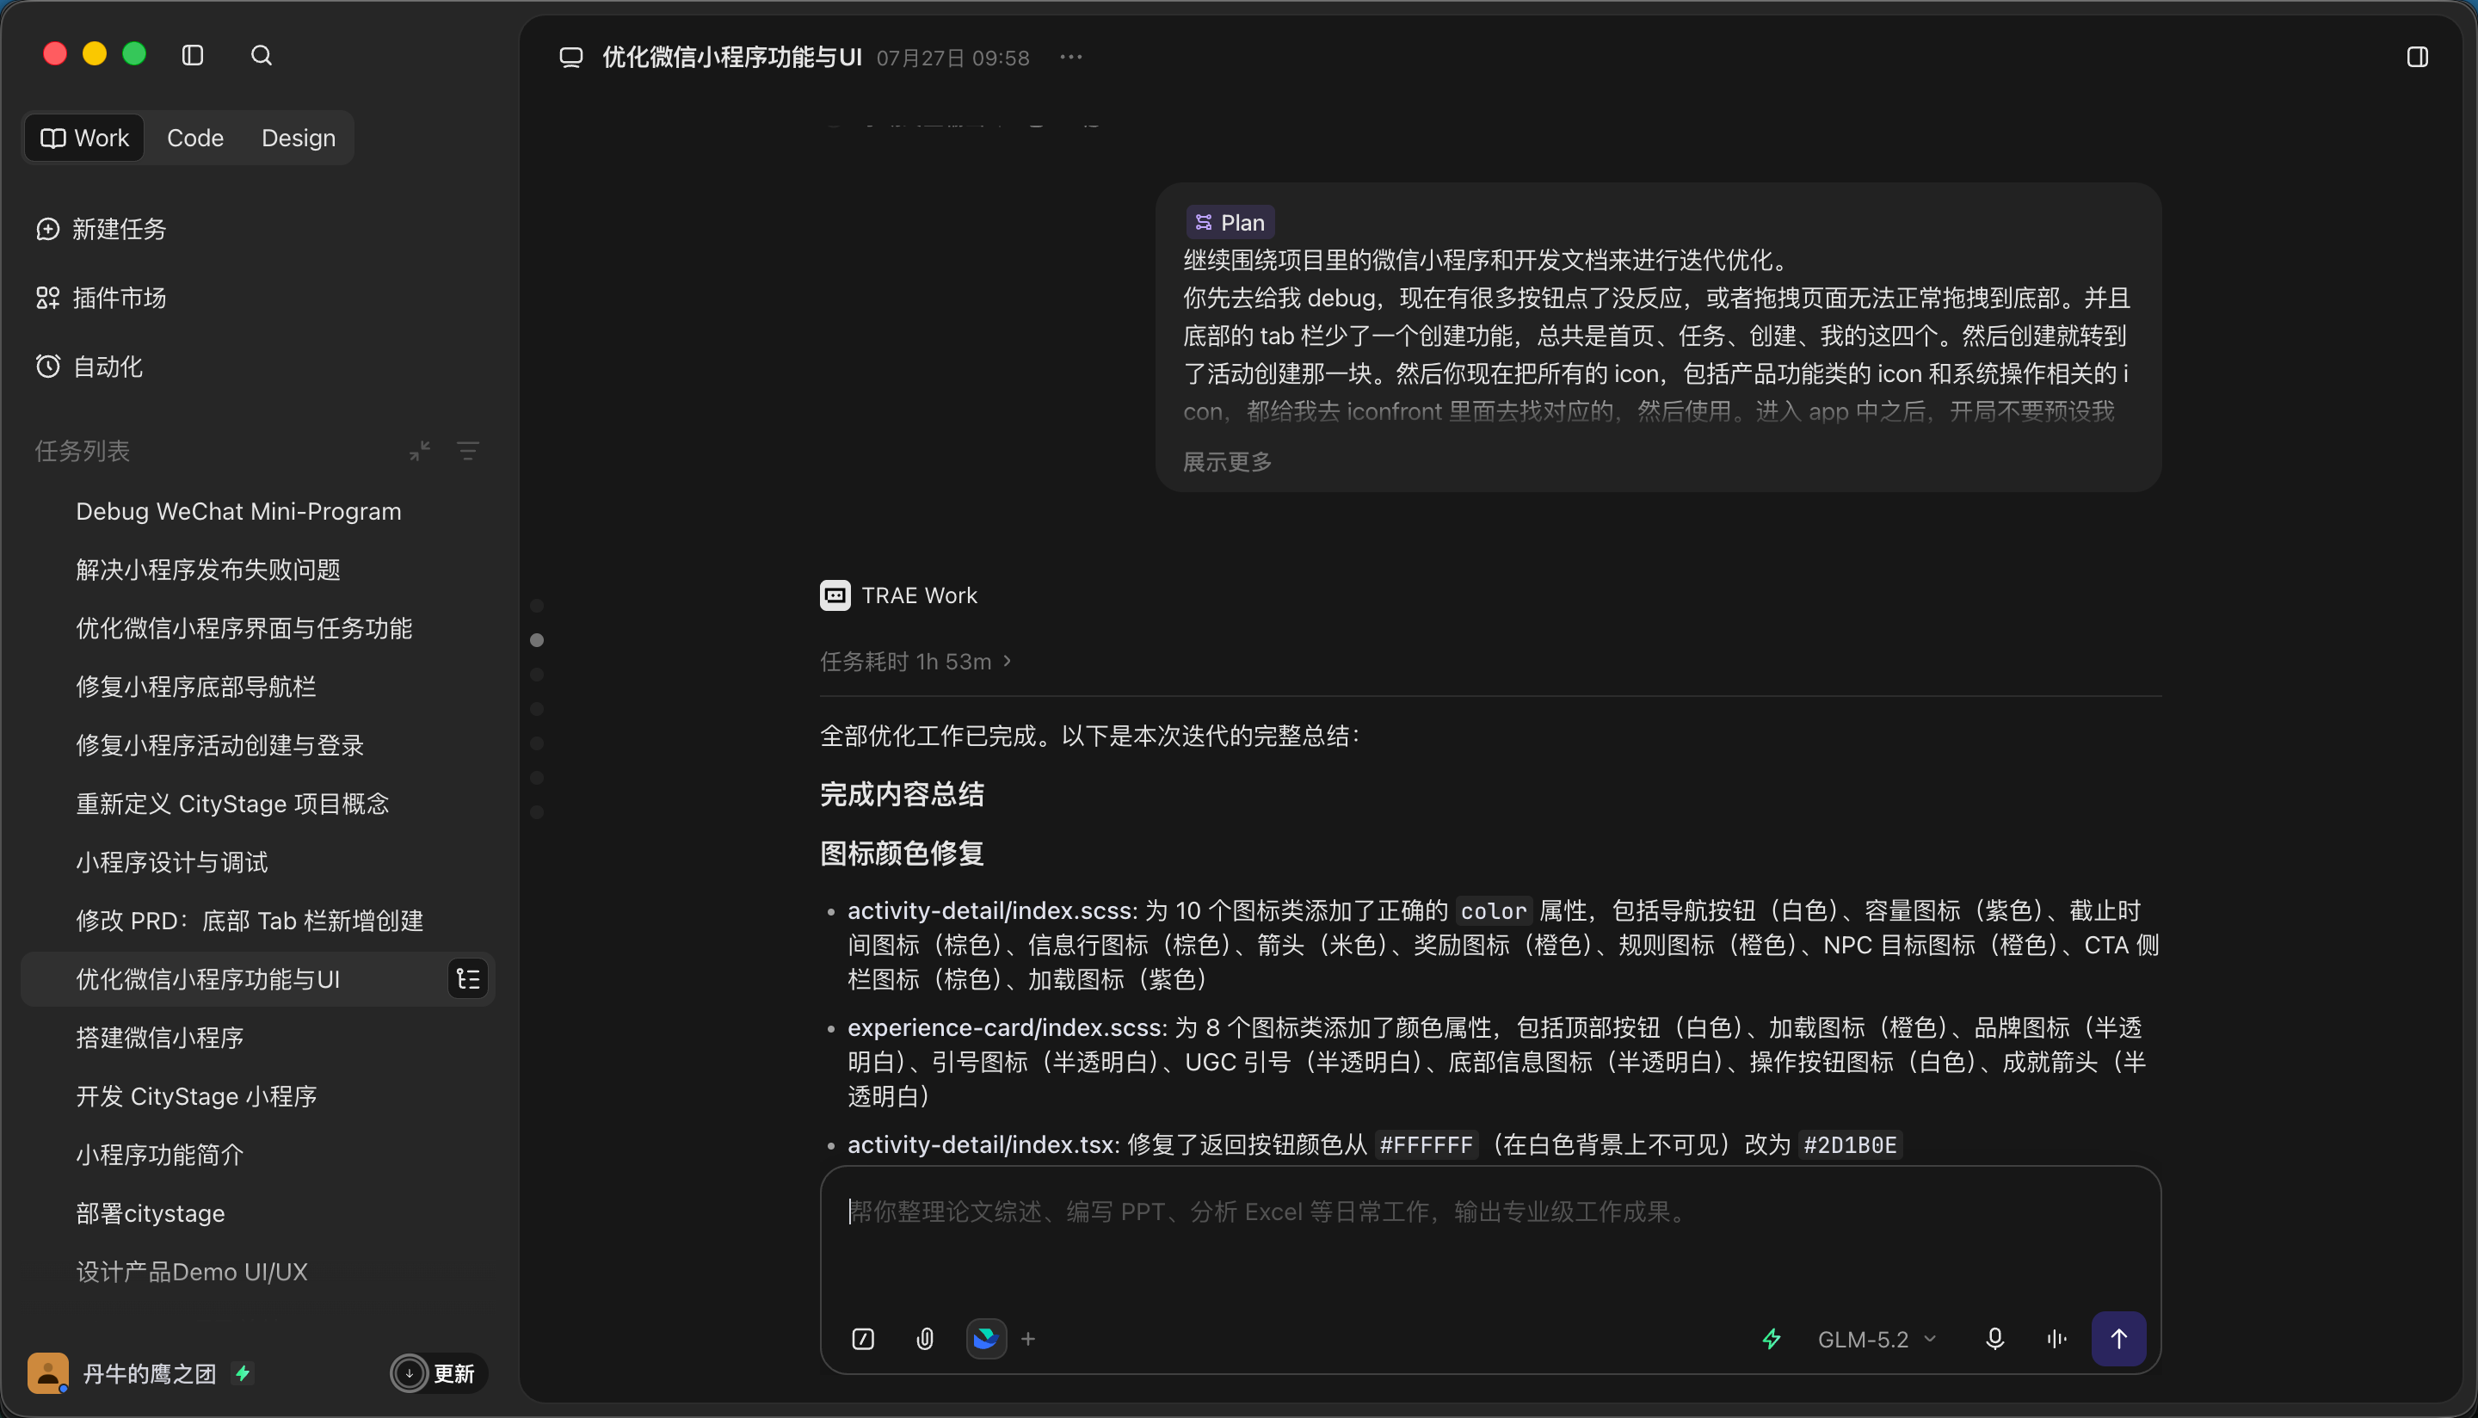
Task: Click the plus icon next to the agent icon
Action: click(x=1028, y=1339)
